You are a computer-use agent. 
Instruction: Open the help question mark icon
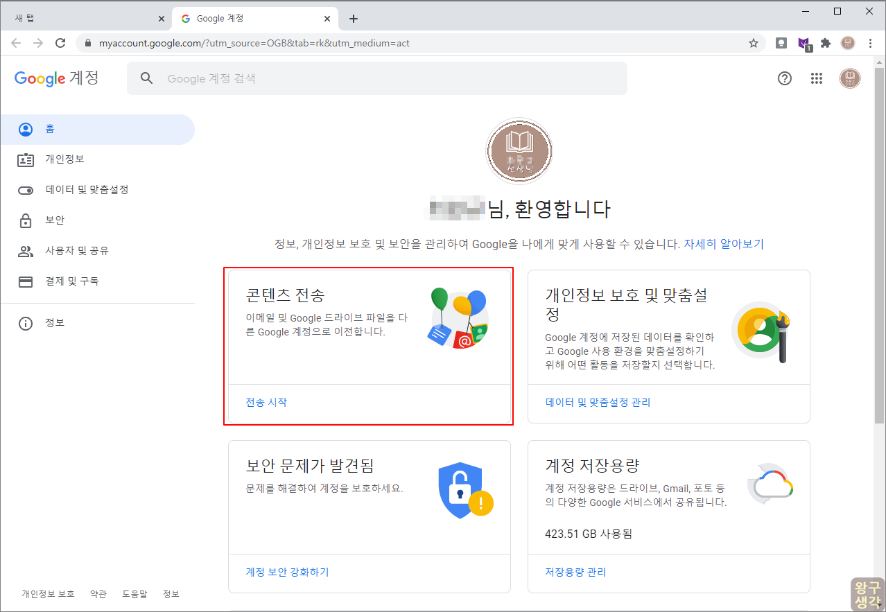coord(785,78)
